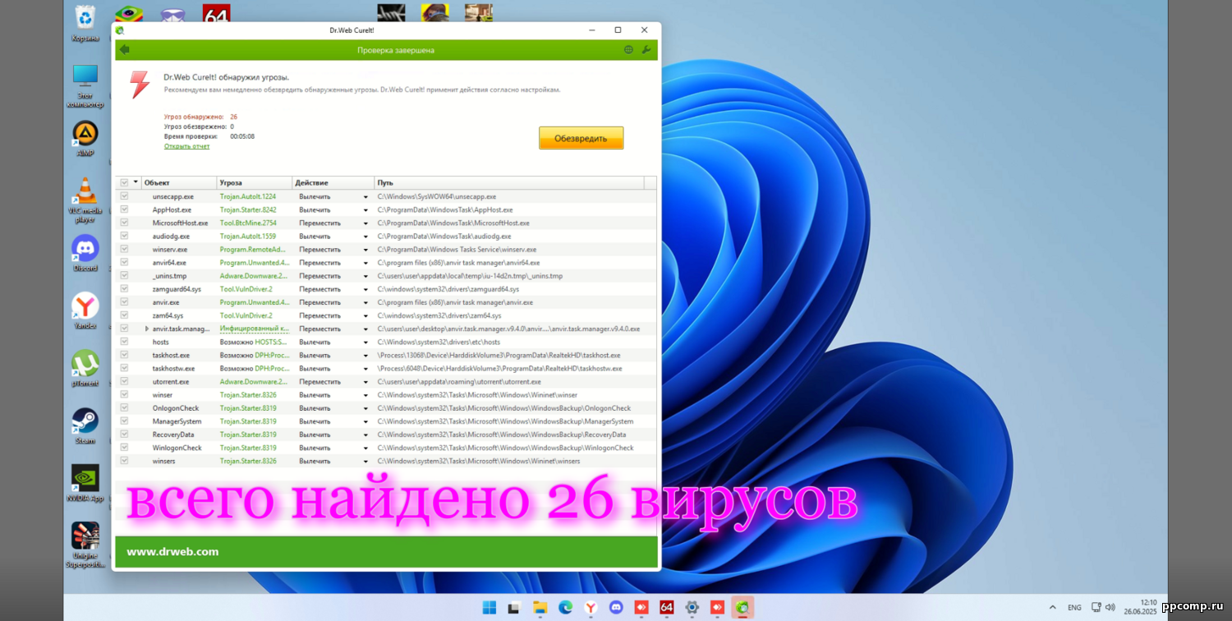Click Tool.BtcMine.2754 threat link

tap(248, 223)
